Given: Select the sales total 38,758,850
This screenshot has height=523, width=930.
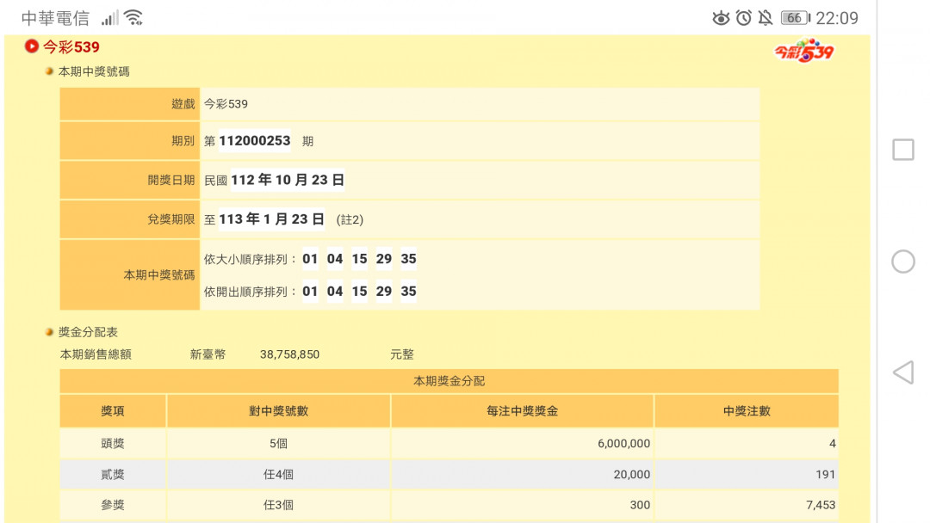Looking at the screenshot, I should point(290,354).
